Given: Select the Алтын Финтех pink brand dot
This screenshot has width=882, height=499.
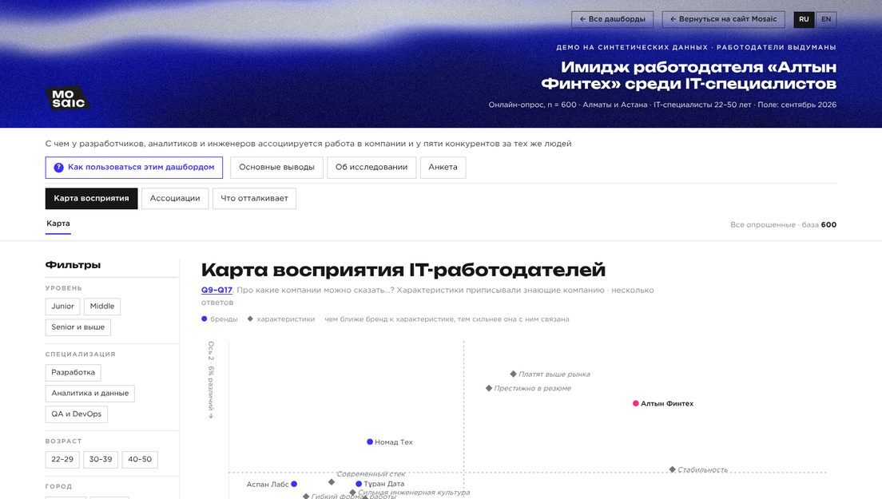Looking at the screenshot, I should coord(636,403).
